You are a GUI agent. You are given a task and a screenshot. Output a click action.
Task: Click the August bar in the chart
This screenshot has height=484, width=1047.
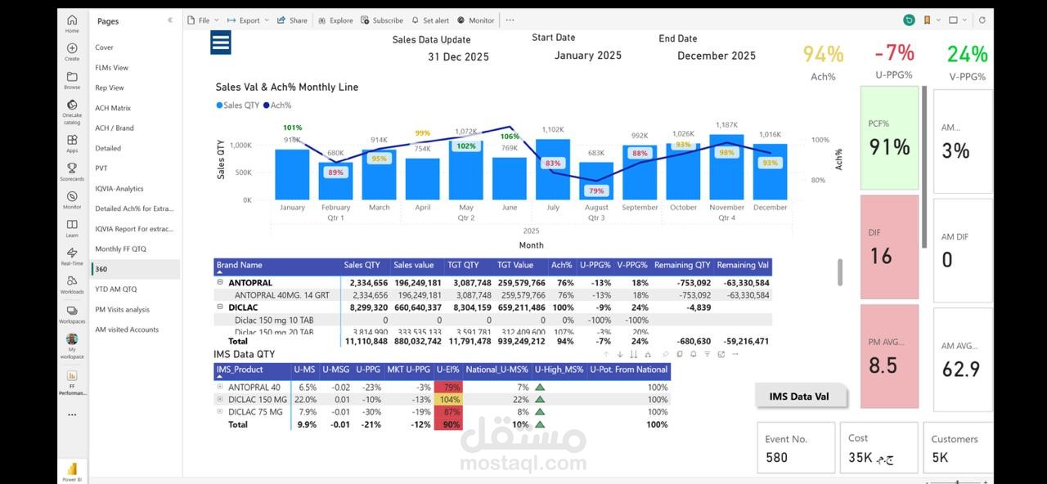[x=596, y=181]
